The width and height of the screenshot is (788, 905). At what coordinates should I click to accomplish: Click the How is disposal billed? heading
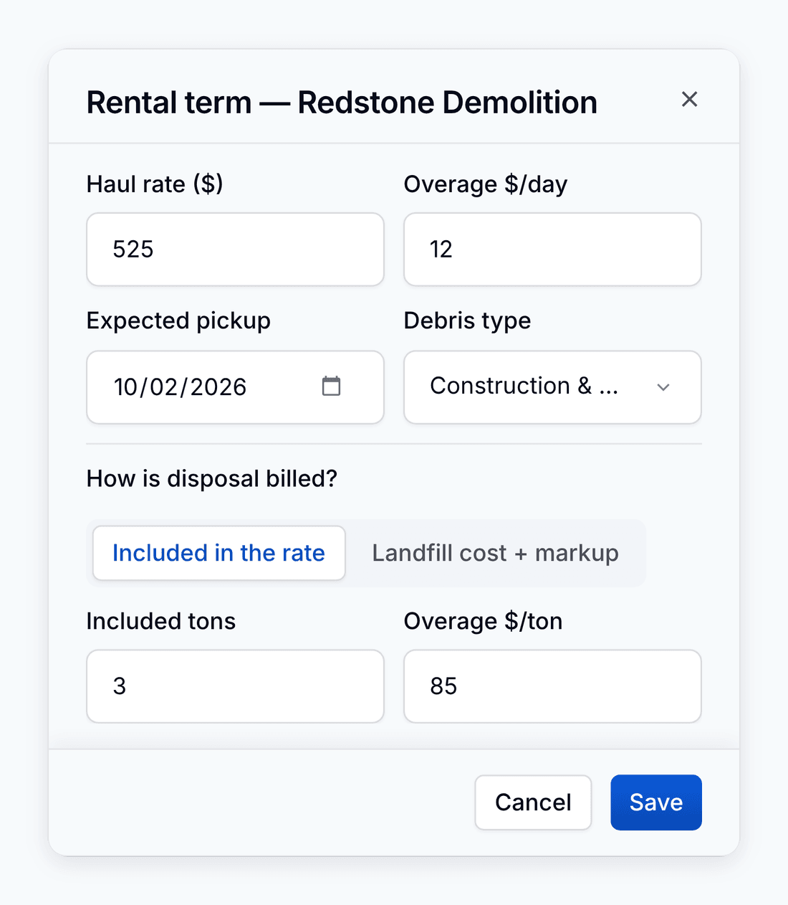pos(212,478)
